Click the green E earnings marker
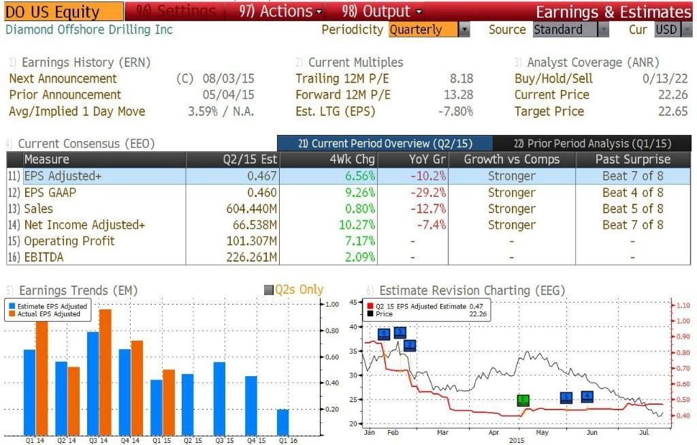The height and width of the screenshot is (445, 697). [x=523, y=399]
